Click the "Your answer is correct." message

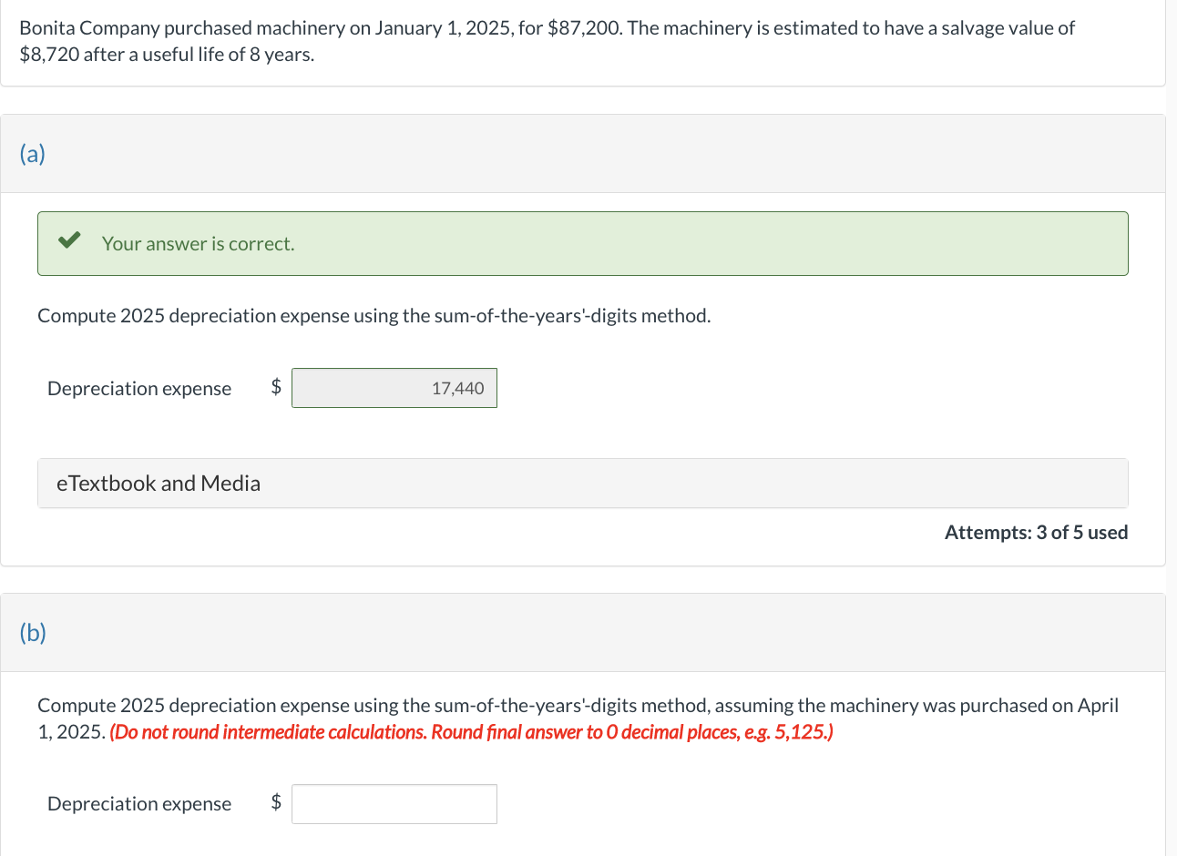pos(199,244)
